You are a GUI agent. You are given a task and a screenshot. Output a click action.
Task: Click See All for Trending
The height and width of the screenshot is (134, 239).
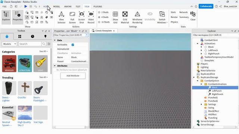click(43, 77)
